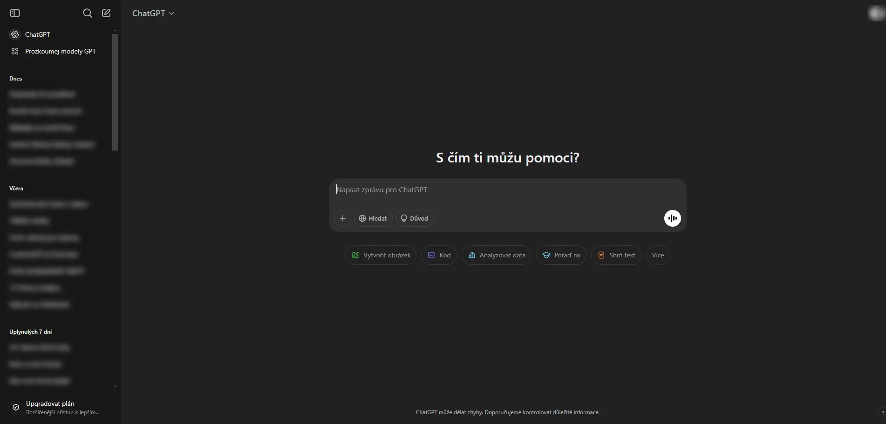Choose the Vytvořit obrázek suggestion
Image resolution: width=886 pixels, height=424 pixels.
click(x=381, y=255)
